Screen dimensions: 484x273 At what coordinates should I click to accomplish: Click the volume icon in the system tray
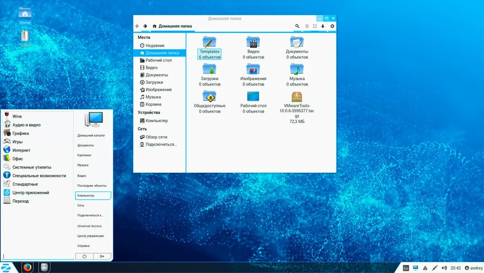tap(444, 267)
